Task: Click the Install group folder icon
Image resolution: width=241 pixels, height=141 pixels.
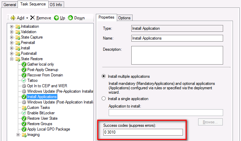Action: 18,48
